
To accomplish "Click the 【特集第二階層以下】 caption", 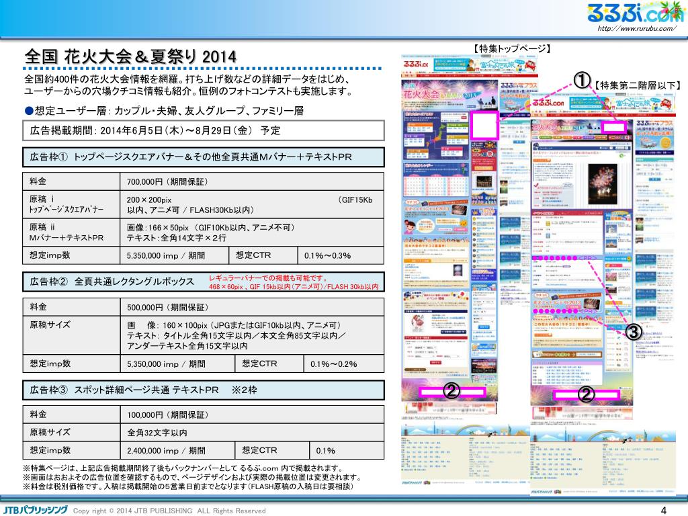I will pyautogui.click(x=638, y=85).
